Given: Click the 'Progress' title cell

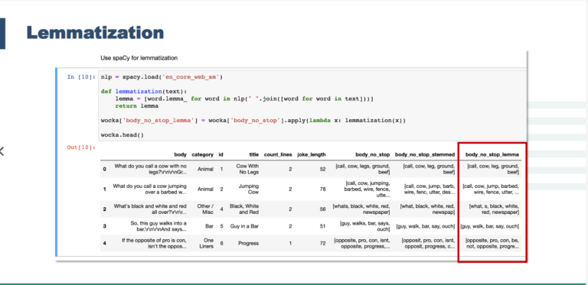Looking at the screenshot, I should click(248, 243).
